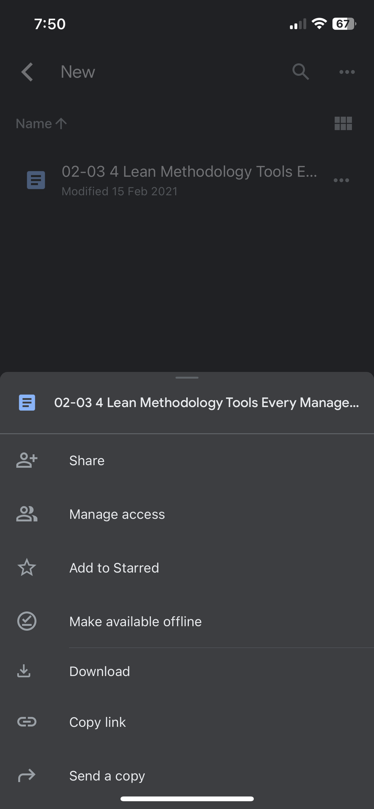
Task: Tap the chain link icon
Action: 27,722
